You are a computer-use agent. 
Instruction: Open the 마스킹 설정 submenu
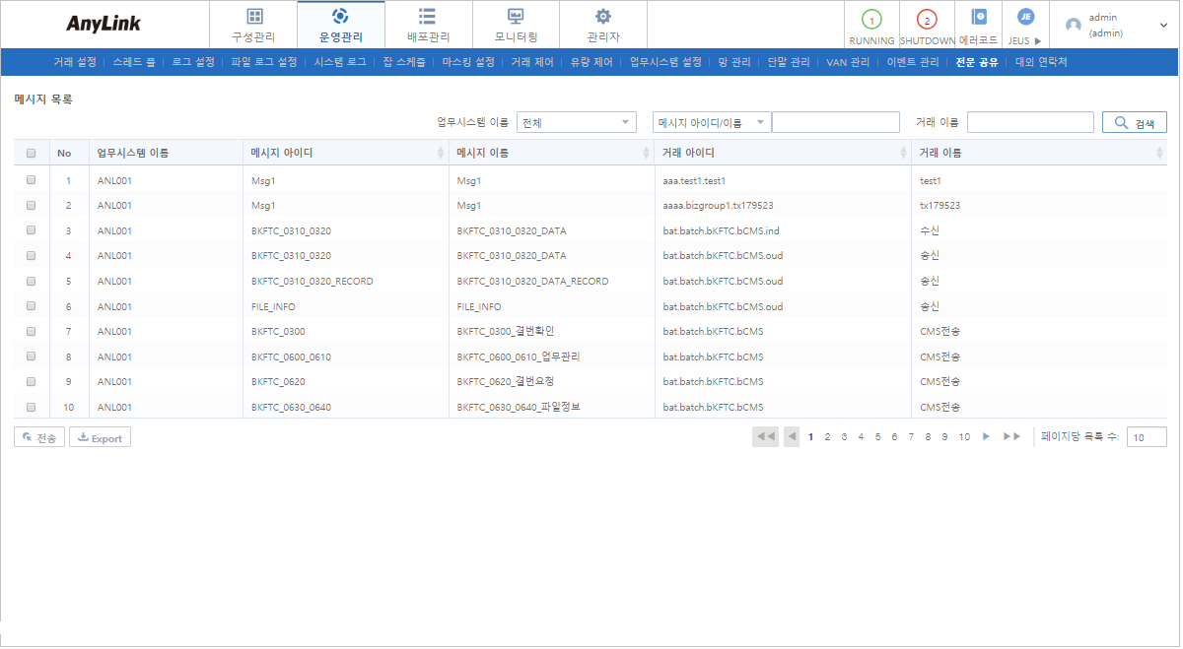(x=468, y=62)
